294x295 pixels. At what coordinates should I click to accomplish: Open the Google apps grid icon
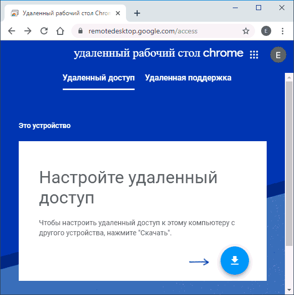click(x=254, y=55)
